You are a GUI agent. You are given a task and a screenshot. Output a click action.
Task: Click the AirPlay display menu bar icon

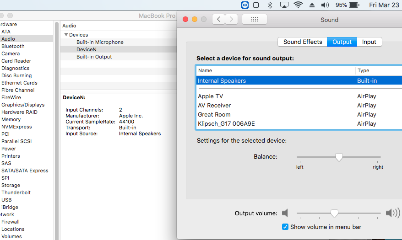pos(284,5)
